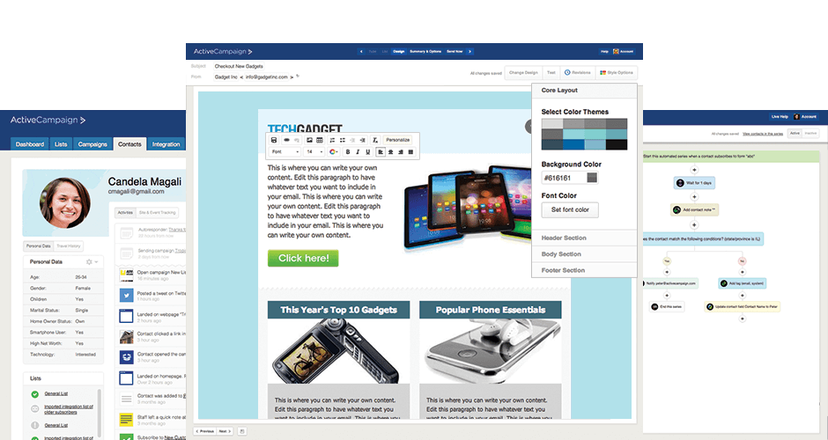Justify text in editor toolbar
This screenshot has width=828, height=440.
tap(410, 151)
